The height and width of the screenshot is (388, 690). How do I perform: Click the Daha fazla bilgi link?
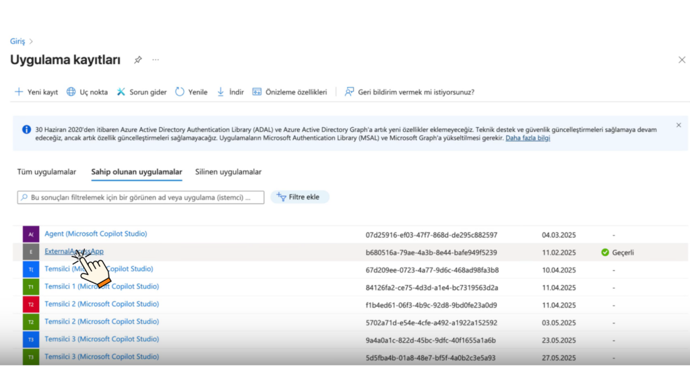click(528, 138)
